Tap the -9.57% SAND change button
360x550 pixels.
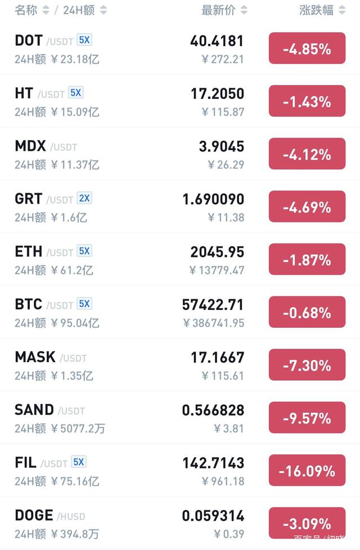tap(307, 417)
